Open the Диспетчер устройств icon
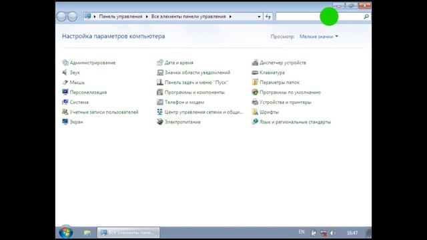Image resolution: width=427 pixels, height=240 pixels. [x=255, y=63]
